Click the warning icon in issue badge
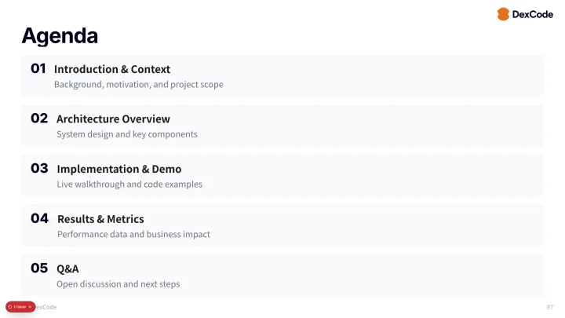The height and width of the screenshot is (318, 565). click(9, 306)
